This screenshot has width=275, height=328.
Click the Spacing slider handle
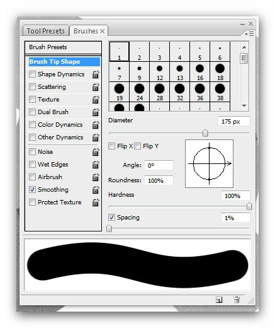click(x=109, y=228)
